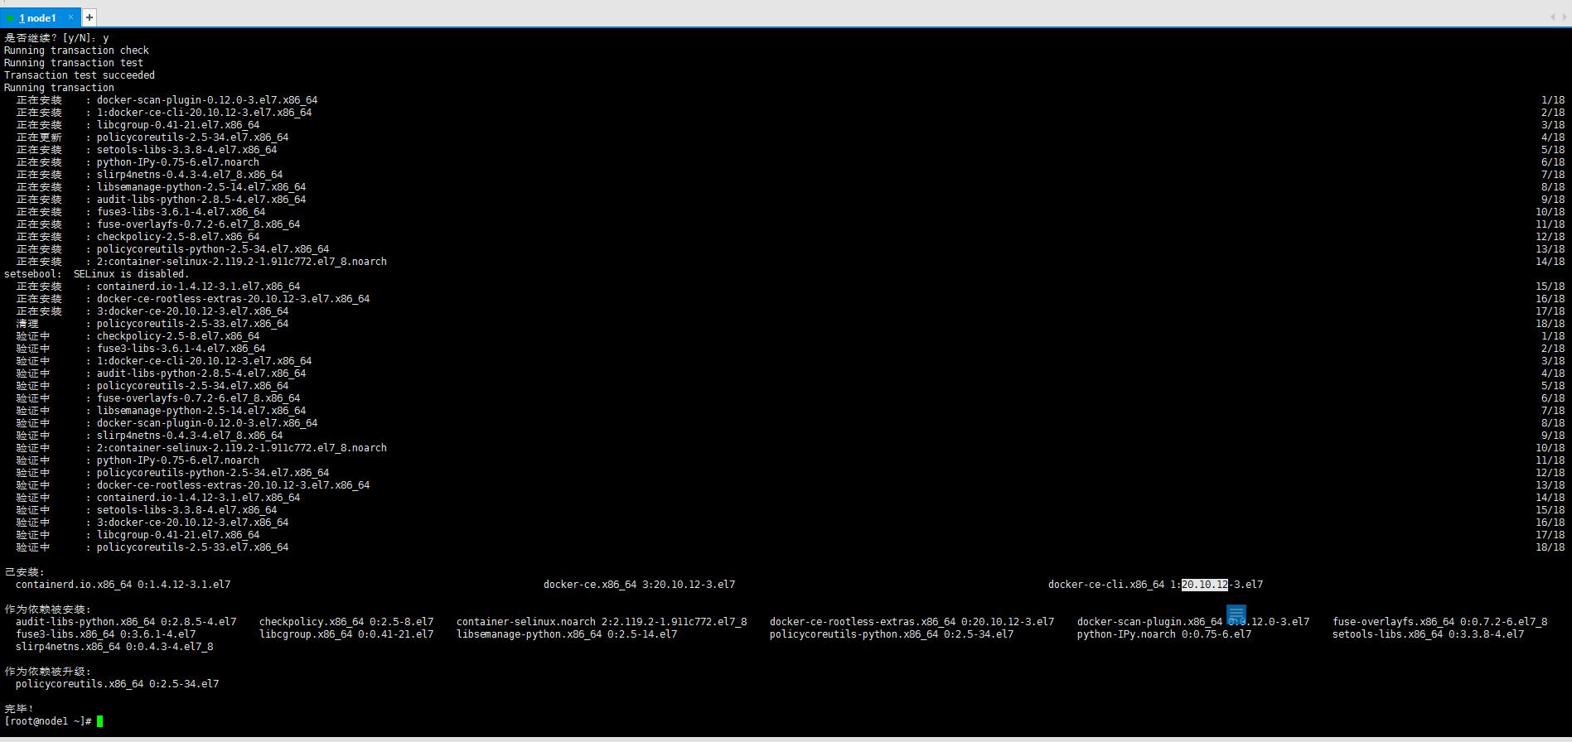
Task: Click "python-IPy.noarch 0:0.75-6.el7" dependency entry
Action: tap(1164, 634)
